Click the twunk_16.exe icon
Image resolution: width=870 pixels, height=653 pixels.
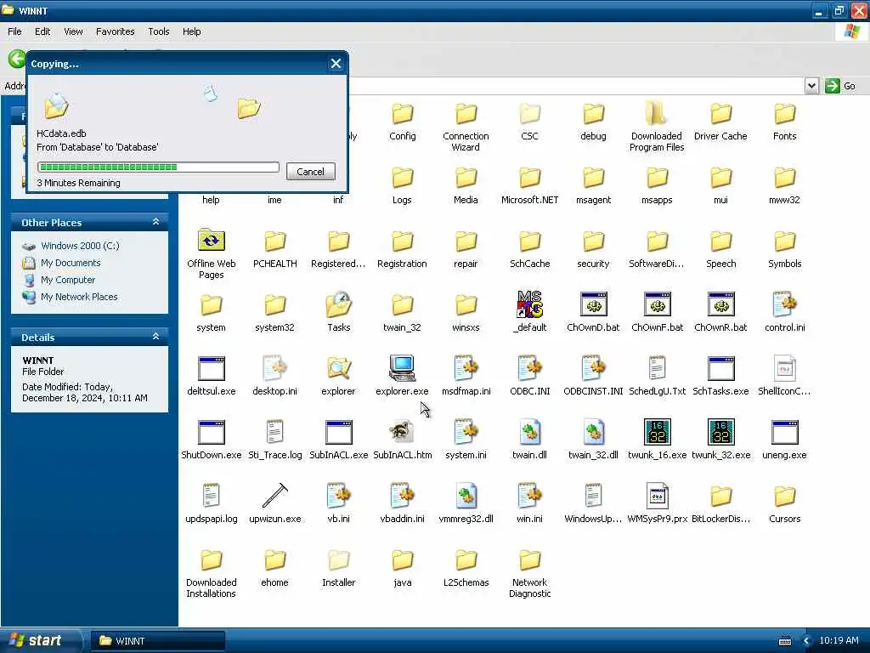point(657,432)
